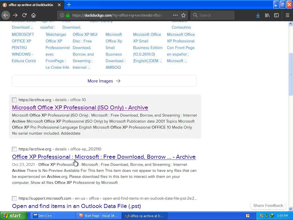Open the Firefox hamburger menu
The width and height of the screenshot is (293, 220).
tap(288, 15)
